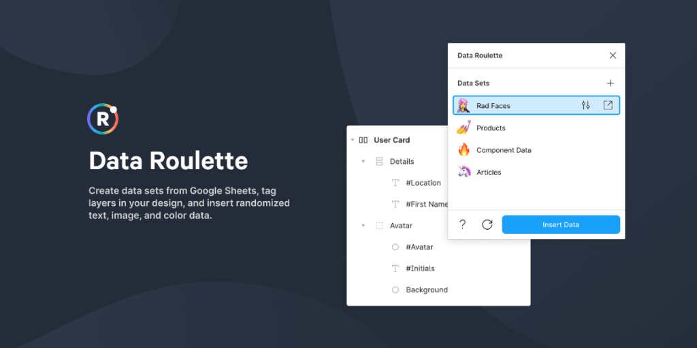Click the Avatar dashed group icon
This screenshot has width=697, height=348.
tap(379, 226)
